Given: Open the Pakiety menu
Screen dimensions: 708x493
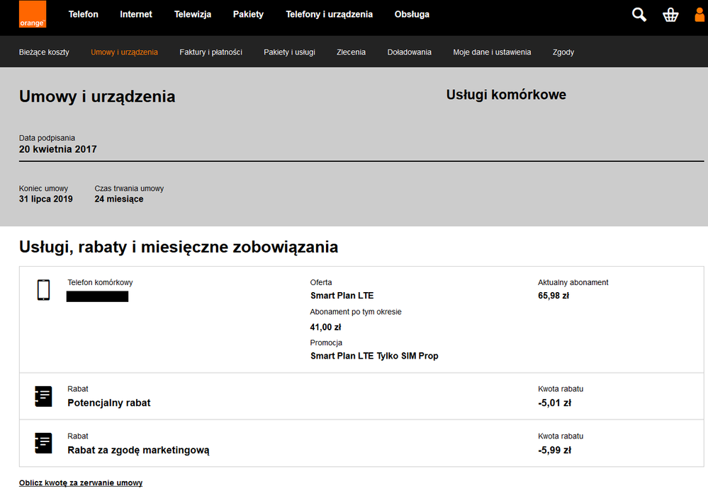Looking at the screenshot, I should (x=248, y=14).
